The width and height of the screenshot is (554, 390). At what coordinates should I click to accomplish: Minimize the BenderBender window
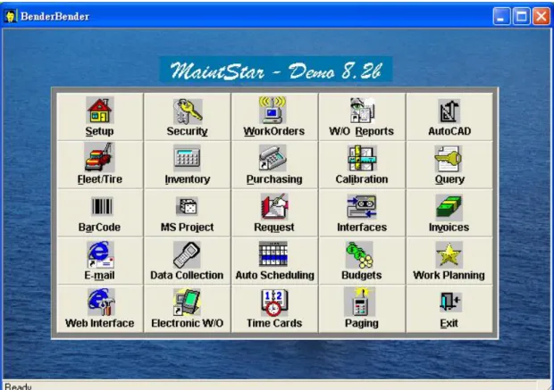tap(501, 16)
